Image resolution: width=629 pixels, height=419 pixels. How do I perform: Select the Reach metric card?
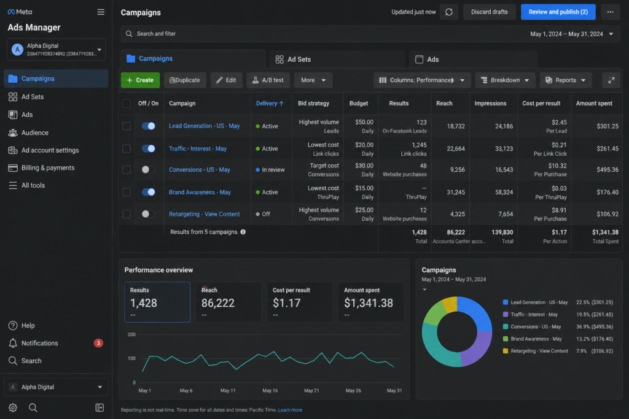coord(229,302)
